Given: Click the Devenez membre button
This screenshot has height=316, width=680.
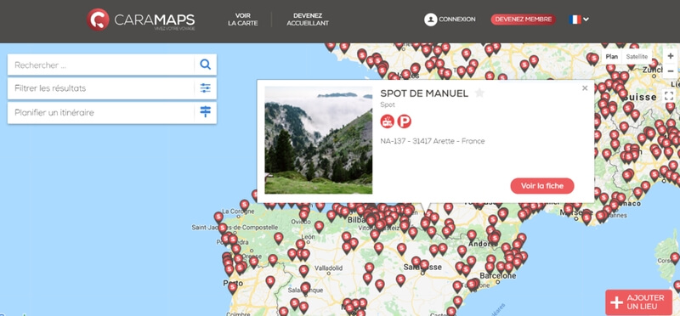Looking at the screenshot, I should 524,20.
